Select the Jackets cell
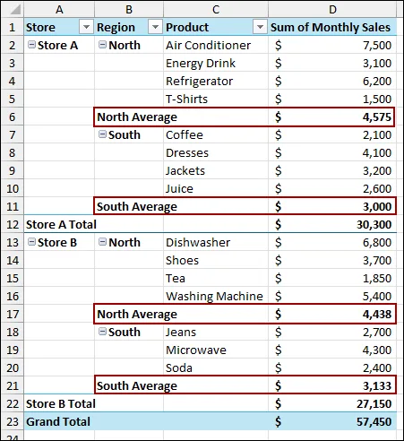This screenshot has width=404, height=441. point(216,170)
